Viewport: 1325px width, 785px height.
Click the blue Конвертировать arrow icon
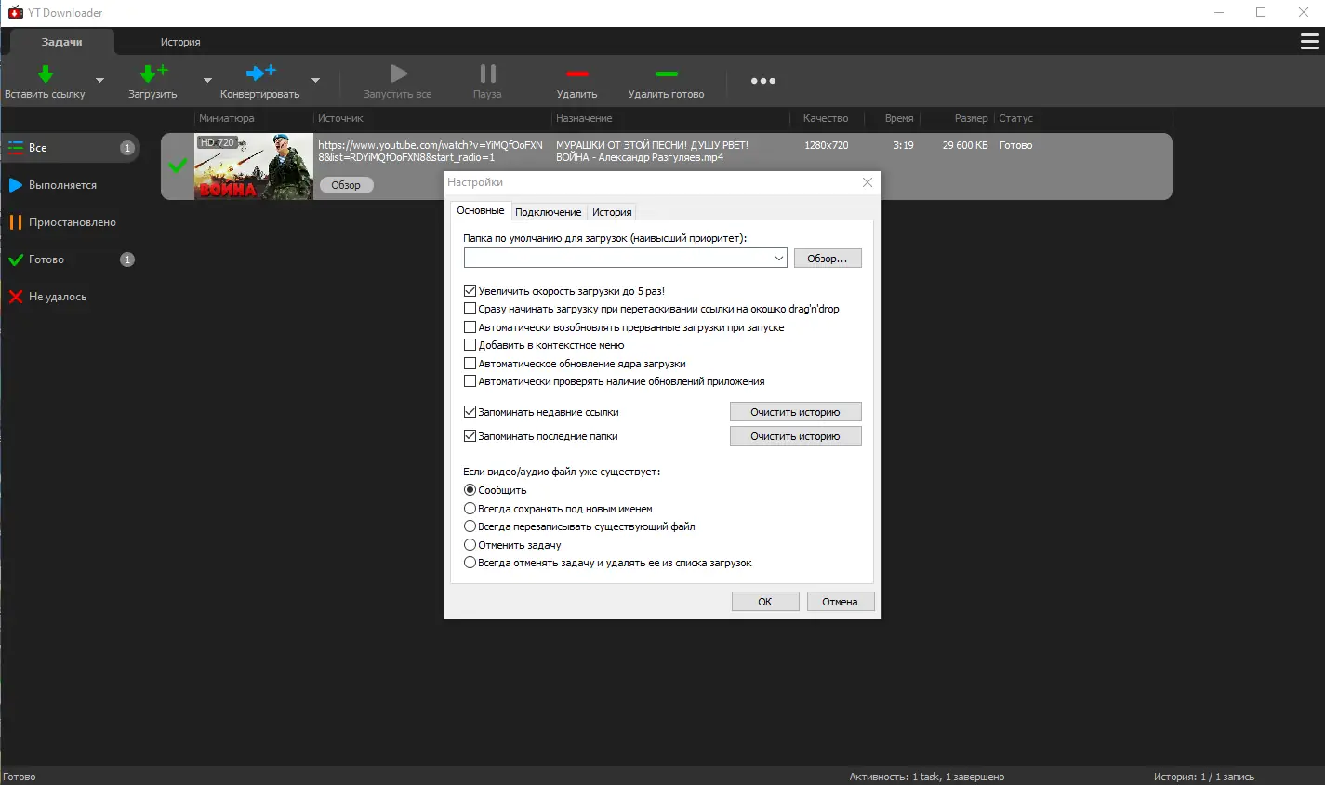pos(260,73)
